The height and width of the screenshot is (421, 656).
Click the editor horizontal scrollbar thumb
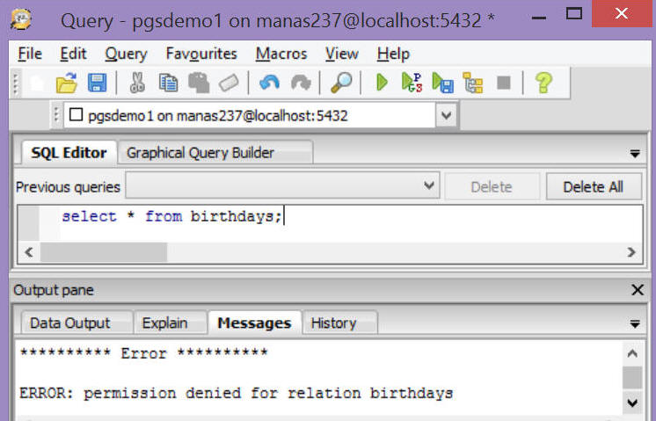pos(104,252)
